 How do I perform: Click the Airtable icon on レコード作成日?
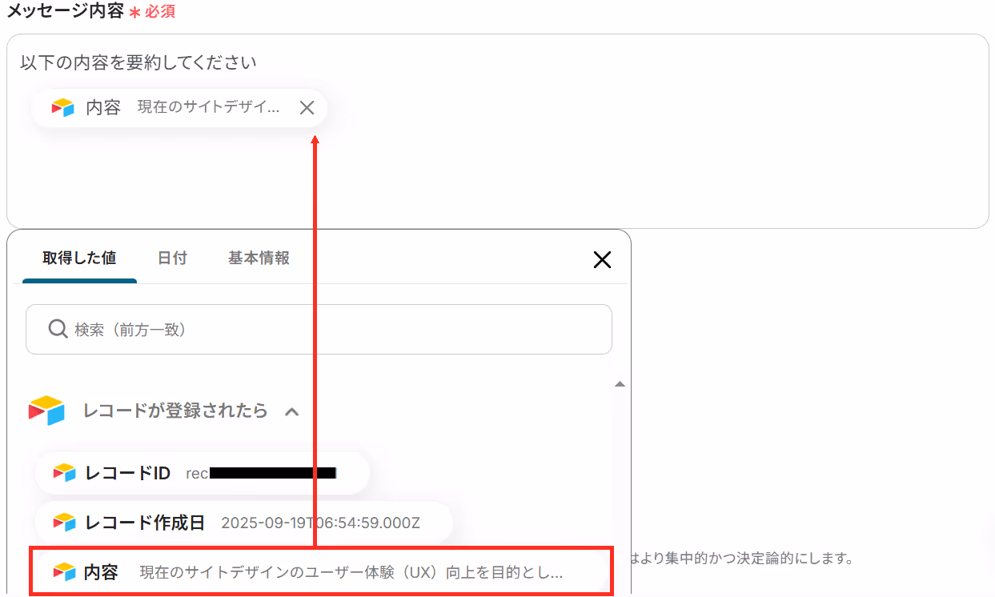pyautogui.click(x=64, y=523)
